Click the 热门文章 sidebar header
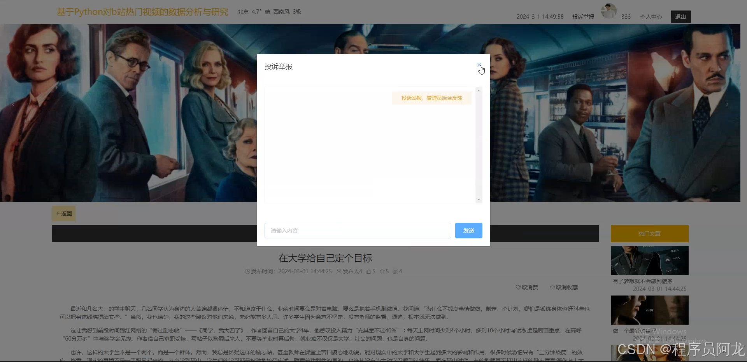Viewport: 747px width, 362px height. click(x=649, y=234)
